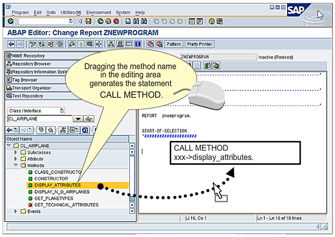
Task: Click the command input field in toolbar
Action: point(45,21)
